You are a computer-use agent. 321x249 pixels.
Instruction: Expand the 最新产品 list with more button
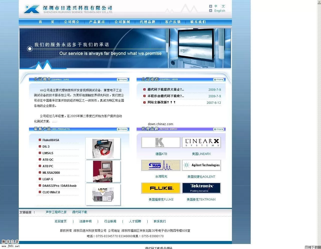point(122,129)
